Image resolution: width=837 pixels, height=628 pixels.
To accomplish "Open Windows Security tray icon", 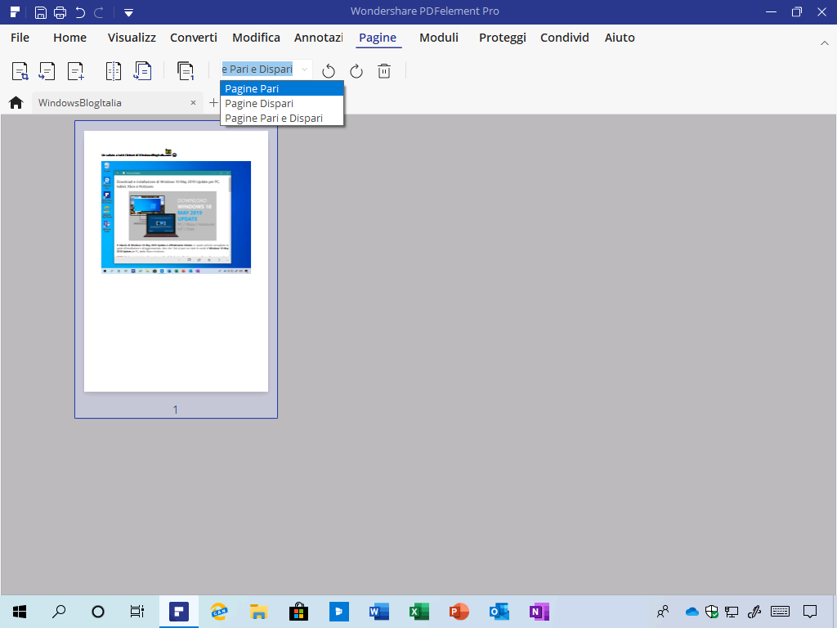I will click(712, 612).
